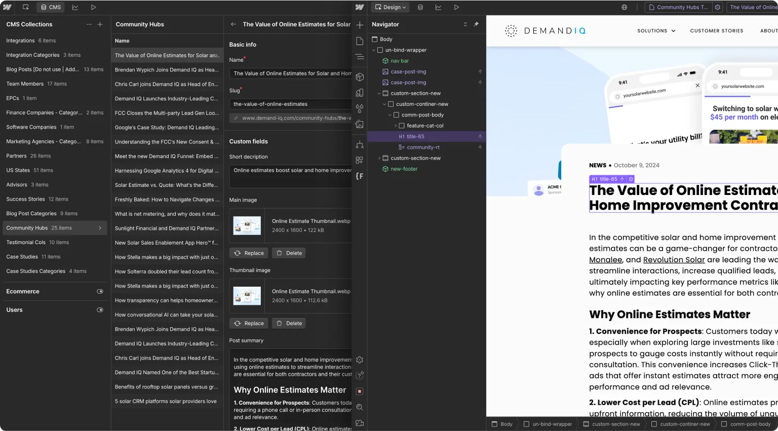Screen dimensions: 778x431
Task: Open the video tutorials camera icon
Action: pyautogui.click(x=360, y=423)
